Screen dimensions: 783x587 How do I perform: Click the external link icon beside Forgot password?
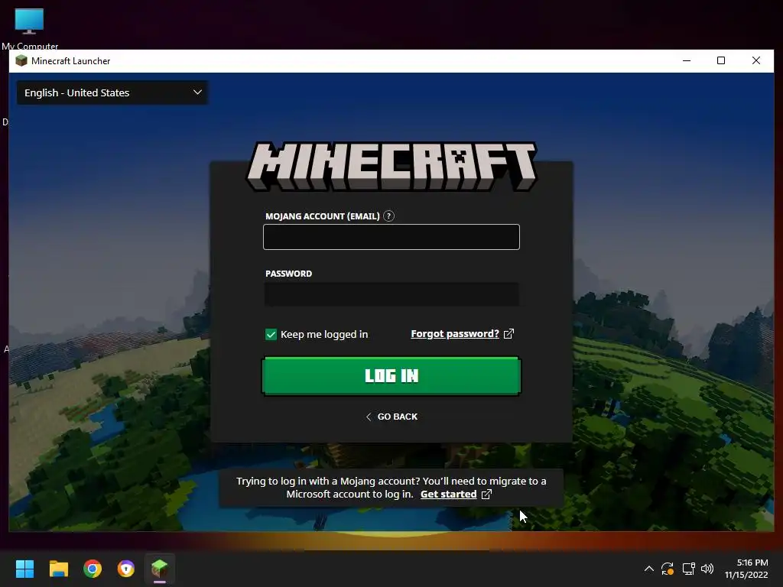click(x=508, y=333)
